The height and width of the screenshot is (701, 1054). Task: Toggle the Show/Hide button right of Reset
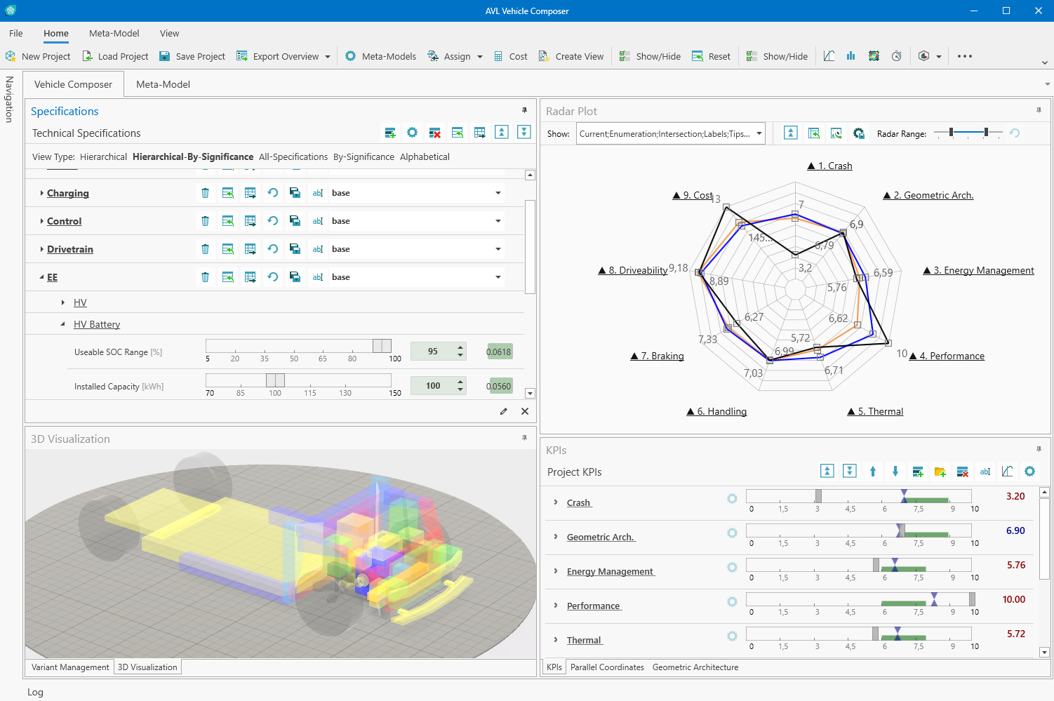pyautogui.click(x=776, y=56)
